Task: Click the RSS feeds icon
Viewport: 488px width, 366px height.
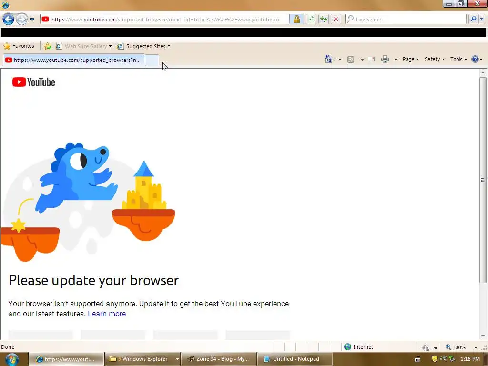Action: pyautogui.click(x=351, y=59)
